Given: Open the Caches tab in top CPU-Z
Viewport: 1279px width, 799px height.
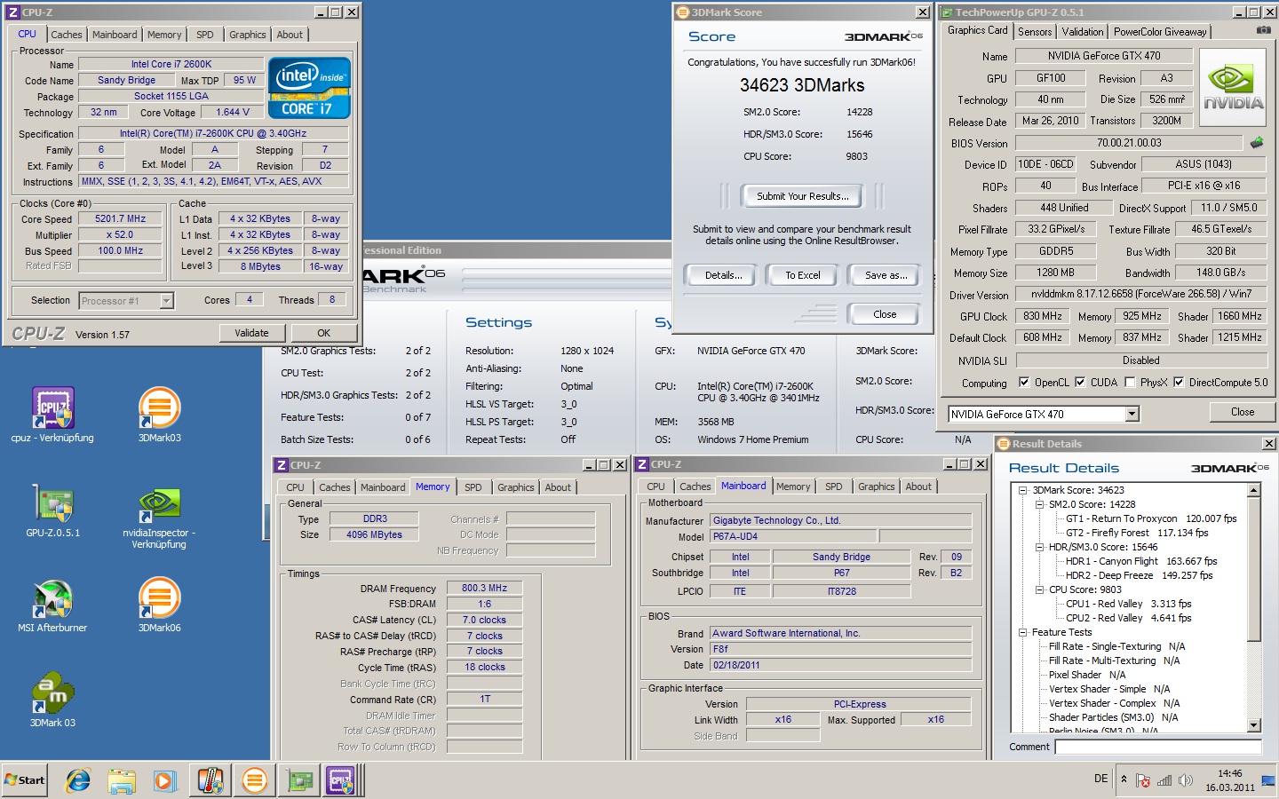Looking at the screenshot, I should pos(67,35).
